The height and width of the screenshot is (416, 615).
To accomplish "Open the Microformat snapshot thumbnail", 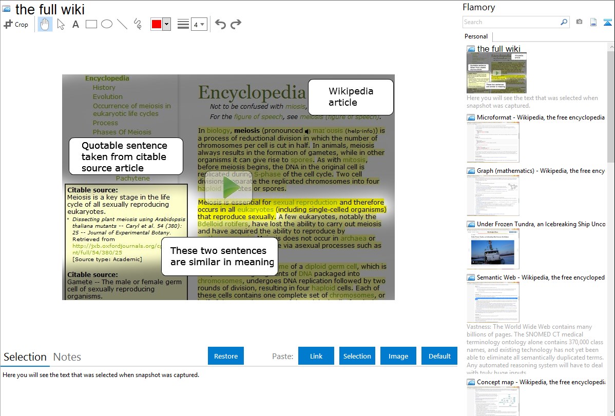I will pyautogui.click(x=493, y=142).
